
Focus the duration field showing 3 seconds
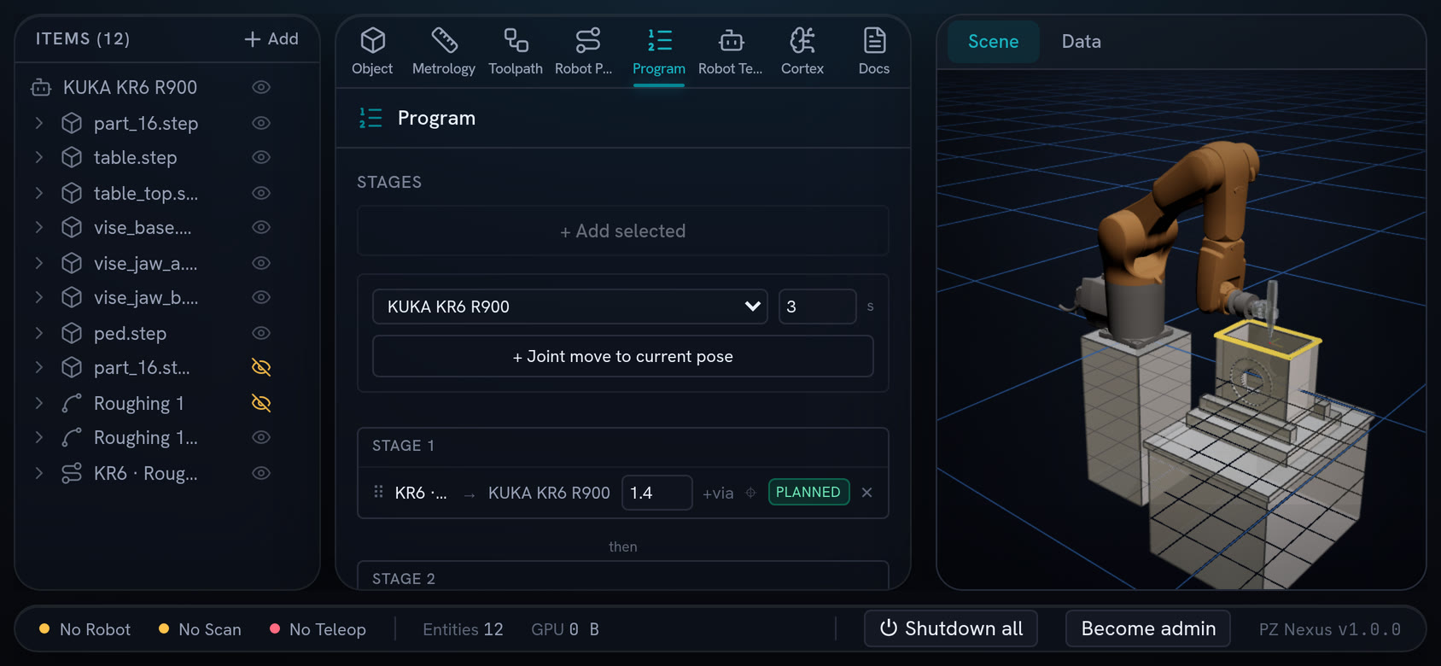[x=817, y=307]
